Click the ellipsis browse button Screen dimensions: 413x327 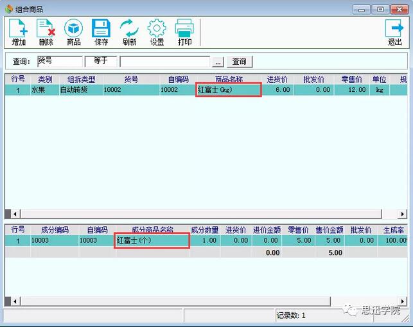(x=218, y=62)
